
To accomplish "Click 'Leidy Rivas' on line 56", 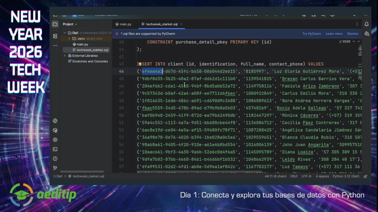I will [296, 159].
